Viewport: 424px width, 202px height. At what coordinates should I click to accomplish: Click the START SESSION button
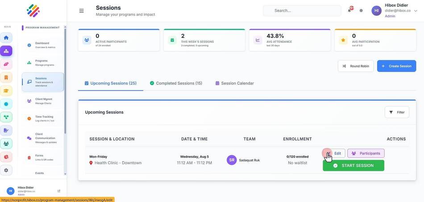click(x=353, y=165)
